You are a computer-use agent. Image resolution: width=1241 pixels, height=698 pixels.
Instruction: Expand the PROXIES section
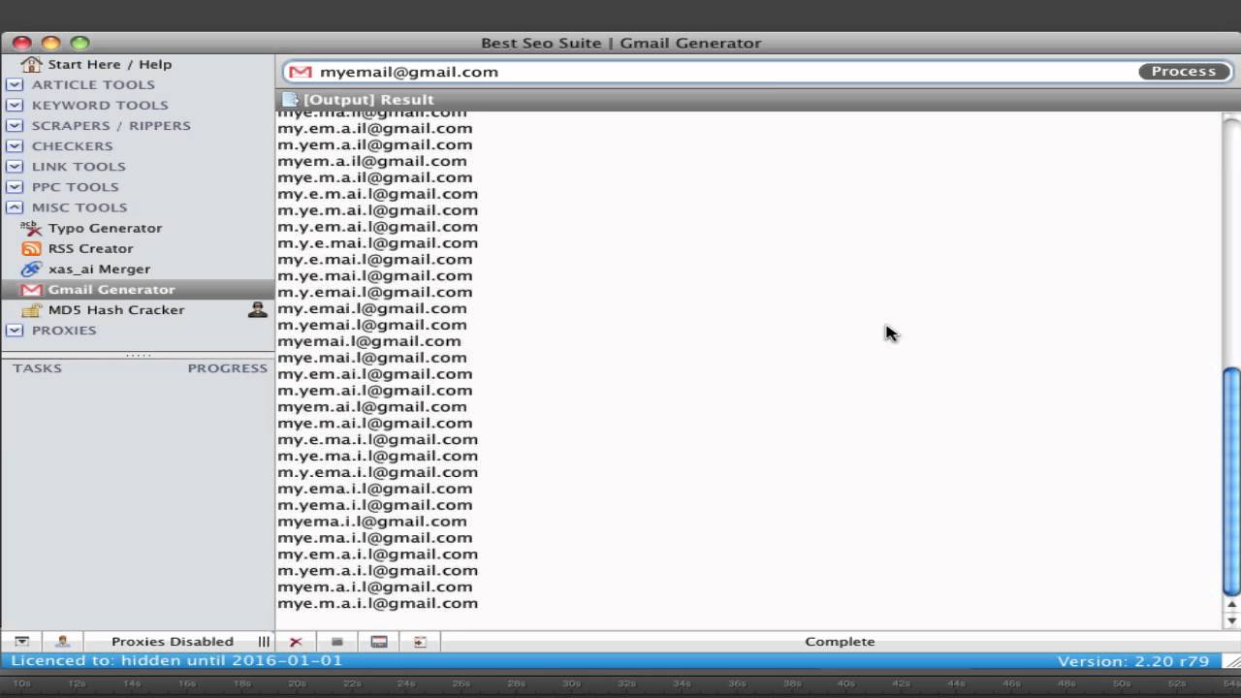point(15,330)
